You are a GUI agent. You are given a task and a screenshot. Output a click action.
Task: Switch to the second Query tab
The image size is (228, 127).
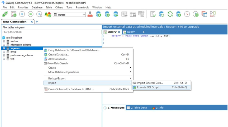coord(129,32)
